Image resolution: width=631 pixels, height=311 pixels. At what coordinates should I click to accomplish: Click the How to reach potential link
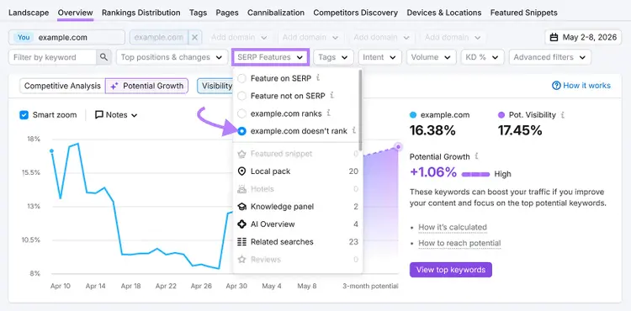[x=459, y=243]
